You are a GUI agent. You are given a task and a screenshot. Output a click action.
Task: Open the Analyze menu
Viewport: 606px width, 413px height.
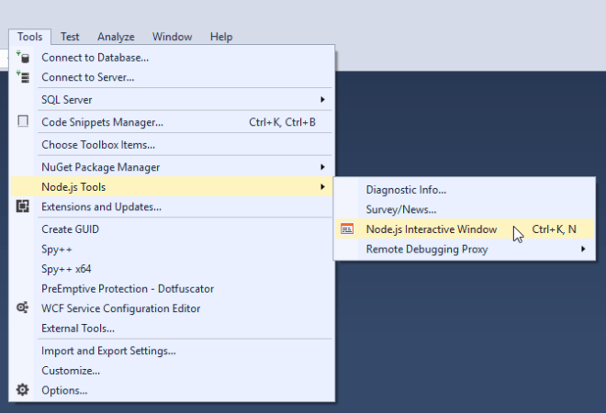(116, 37)
